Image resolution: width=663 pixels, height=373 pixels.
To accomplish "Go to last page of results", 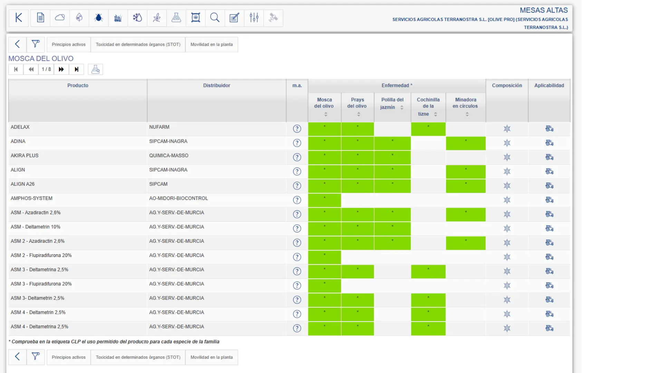I will point(77,69).
